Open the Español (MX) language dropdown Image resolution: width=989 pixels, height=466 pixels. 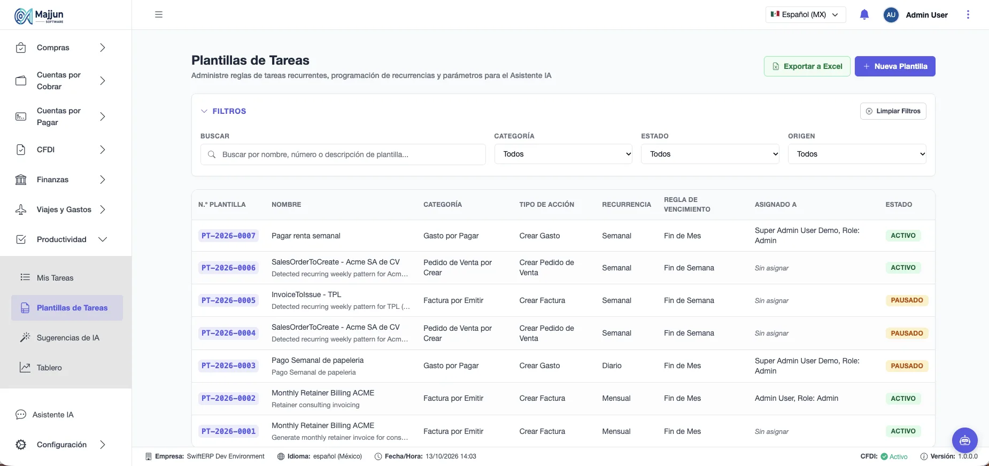pyautogui.click(x=806, y=15)
